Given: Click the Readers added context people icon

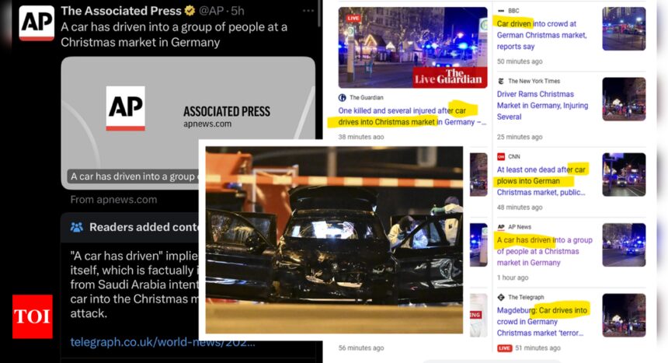Looking at the screenshot, I should click(x=77, y=227).
